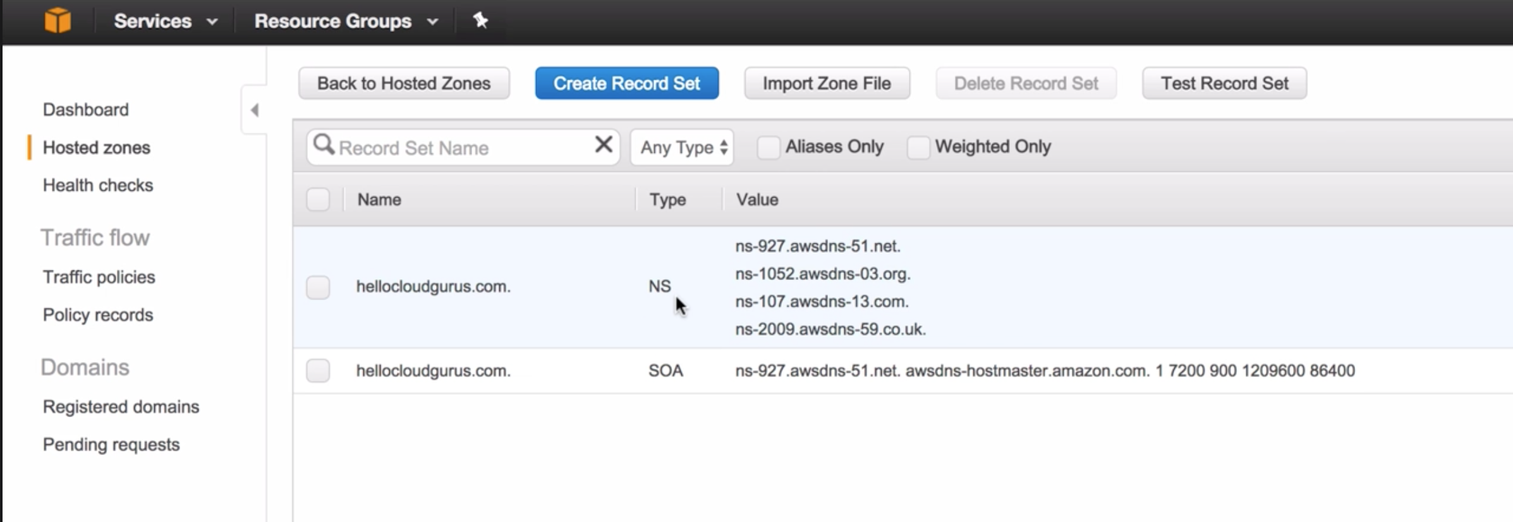The height and width of the screenshot is (522, 1513).
Task: Click the Traffic flow section heading
Action: point(95,238)
